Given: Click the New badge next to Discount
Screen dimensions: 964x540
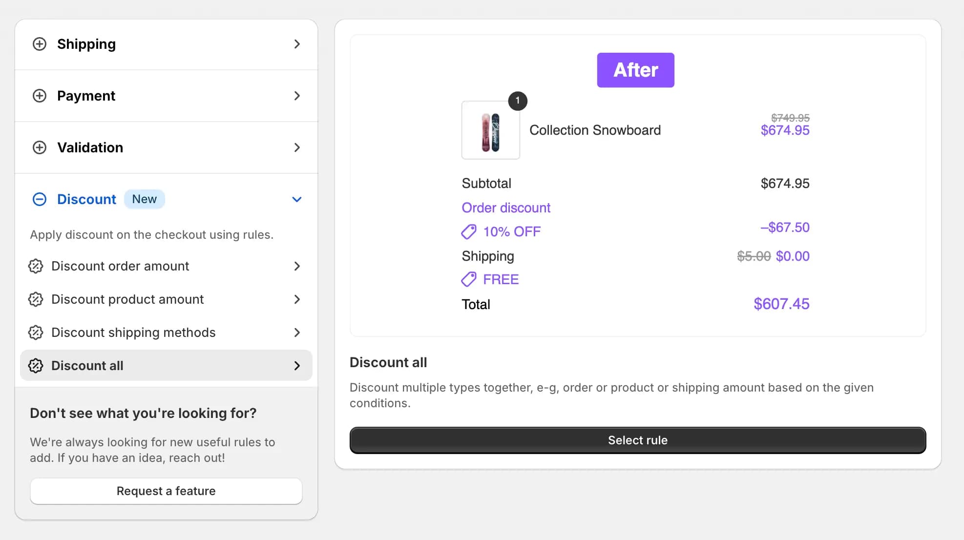Looking at the screenshot, I should pyautogui.click(x=145, y=199).
